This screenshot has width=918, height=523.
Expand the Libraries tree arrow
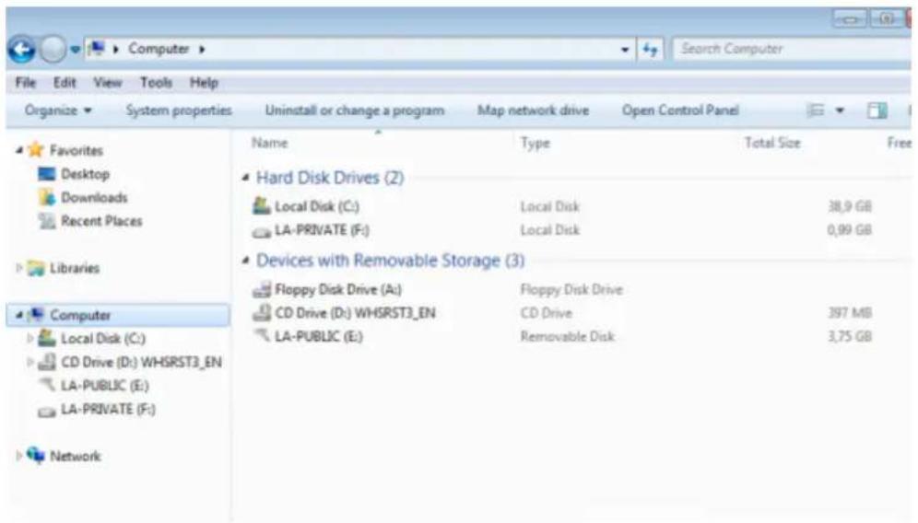(19, 267)
